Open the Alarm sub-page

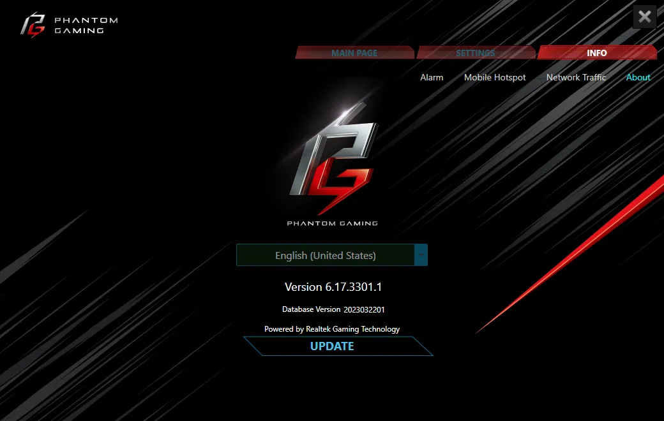point(432,77)
